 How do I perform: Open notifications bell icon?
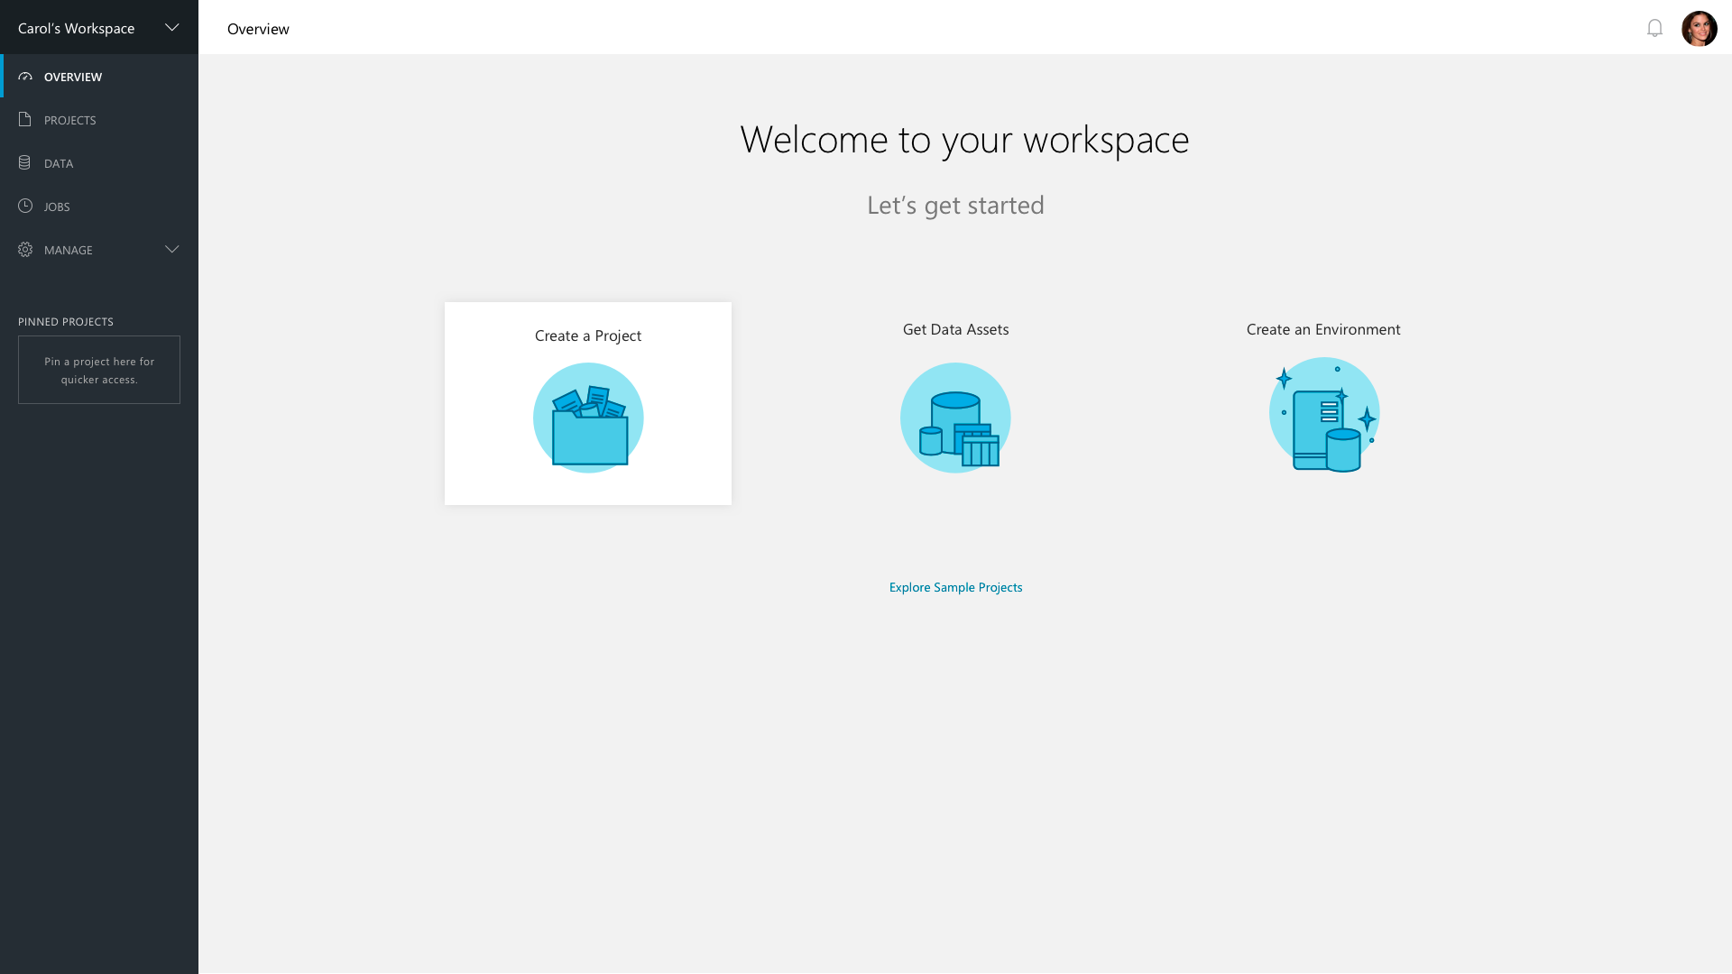point(1654,28)
